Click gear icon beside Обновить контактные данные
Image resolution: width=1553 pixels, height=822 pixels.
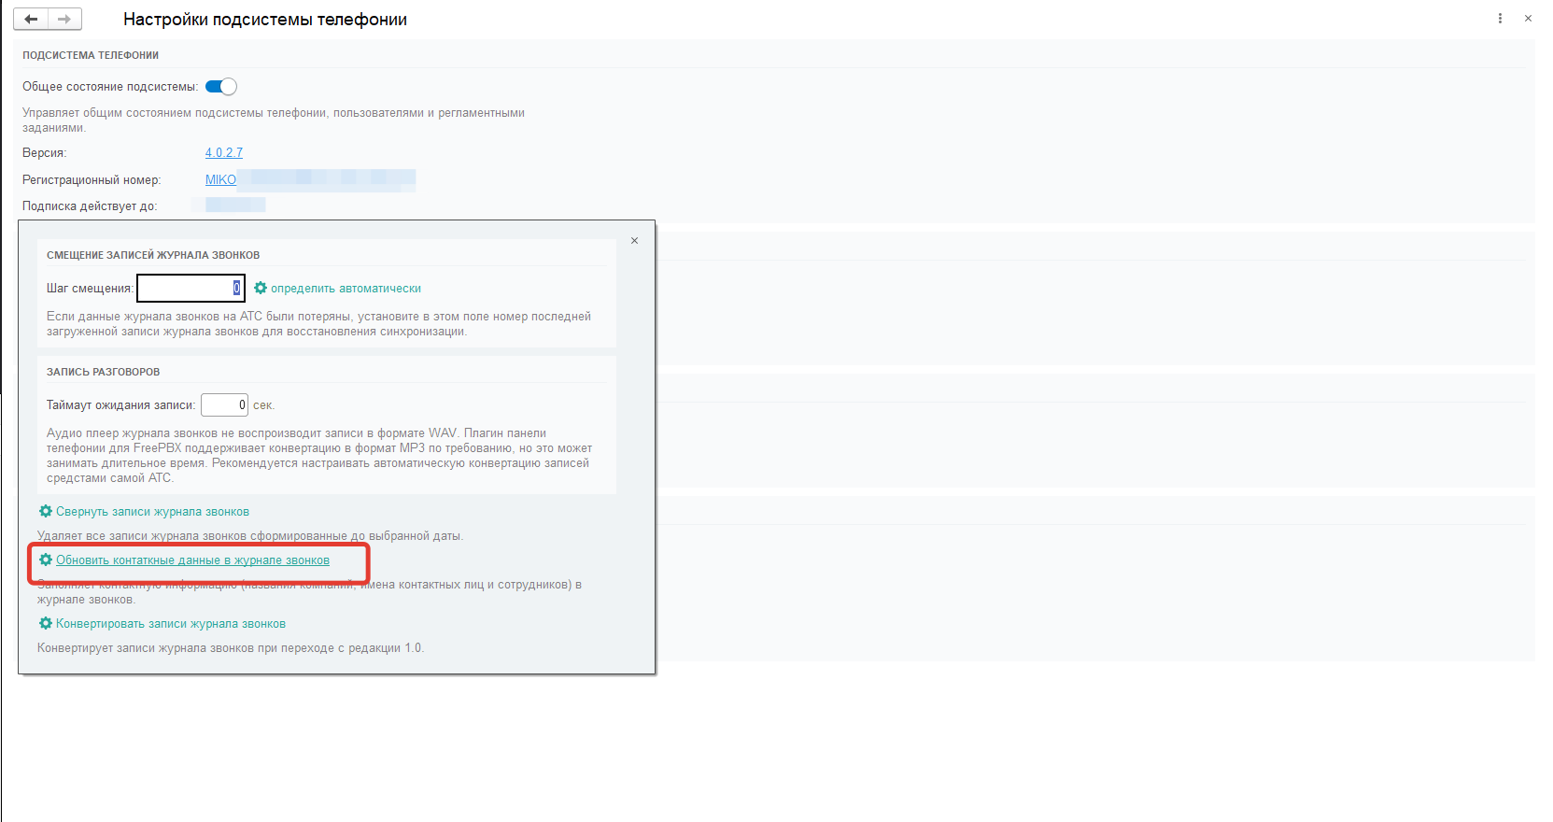45,560
